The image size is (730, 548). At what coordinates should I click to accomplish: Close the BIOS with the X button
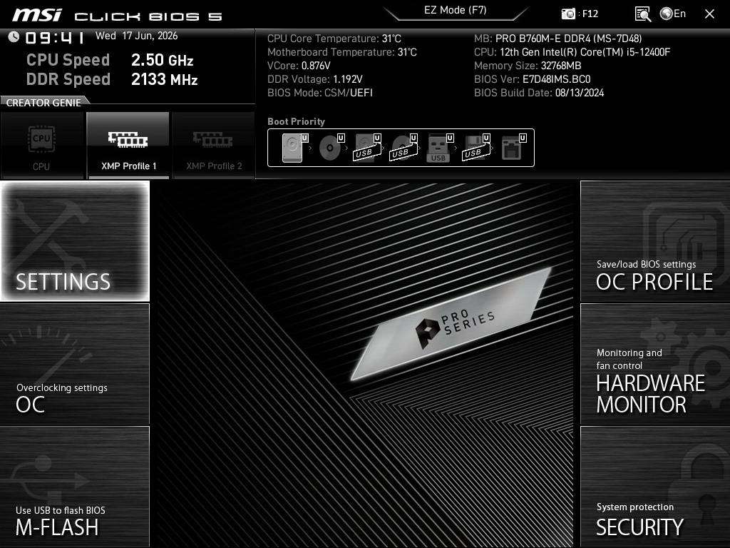[709, 14]
